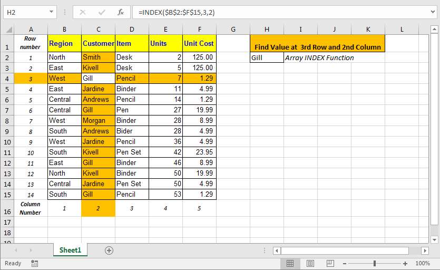
Task: Click the zoom slider handle
Action: (374, 264)
